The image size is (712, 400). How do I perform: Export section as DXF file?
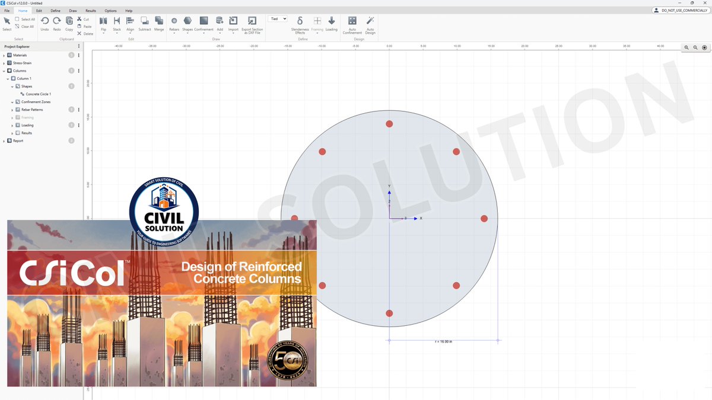pos(252,24)
